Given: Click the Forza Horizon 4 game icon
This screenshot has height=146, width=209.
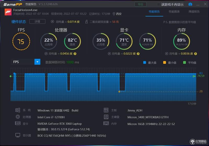Looking at the screenshot, I should (x=8, y=12).
